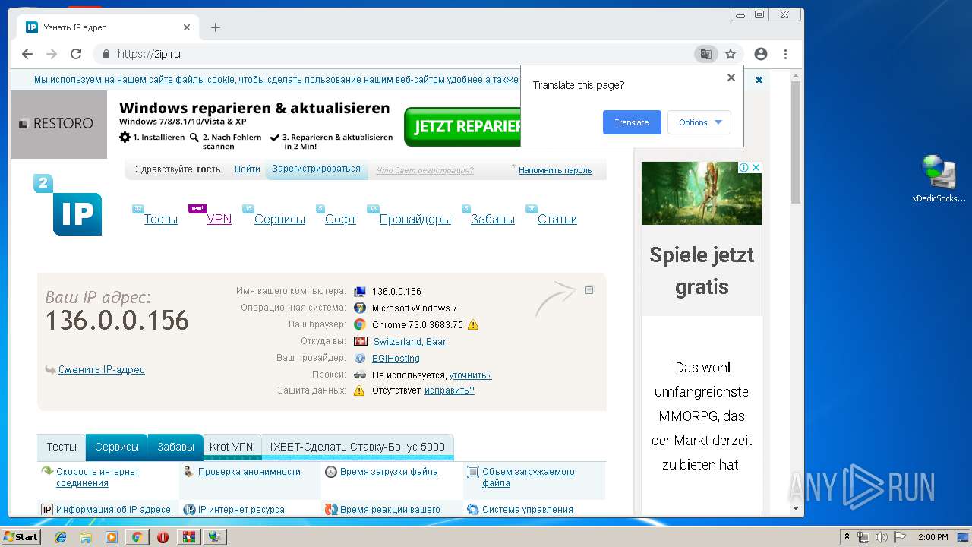Screen dimensions: 972x547
Task: Open the xDedicSocks desktop shortcut
Action: point(939,179)
